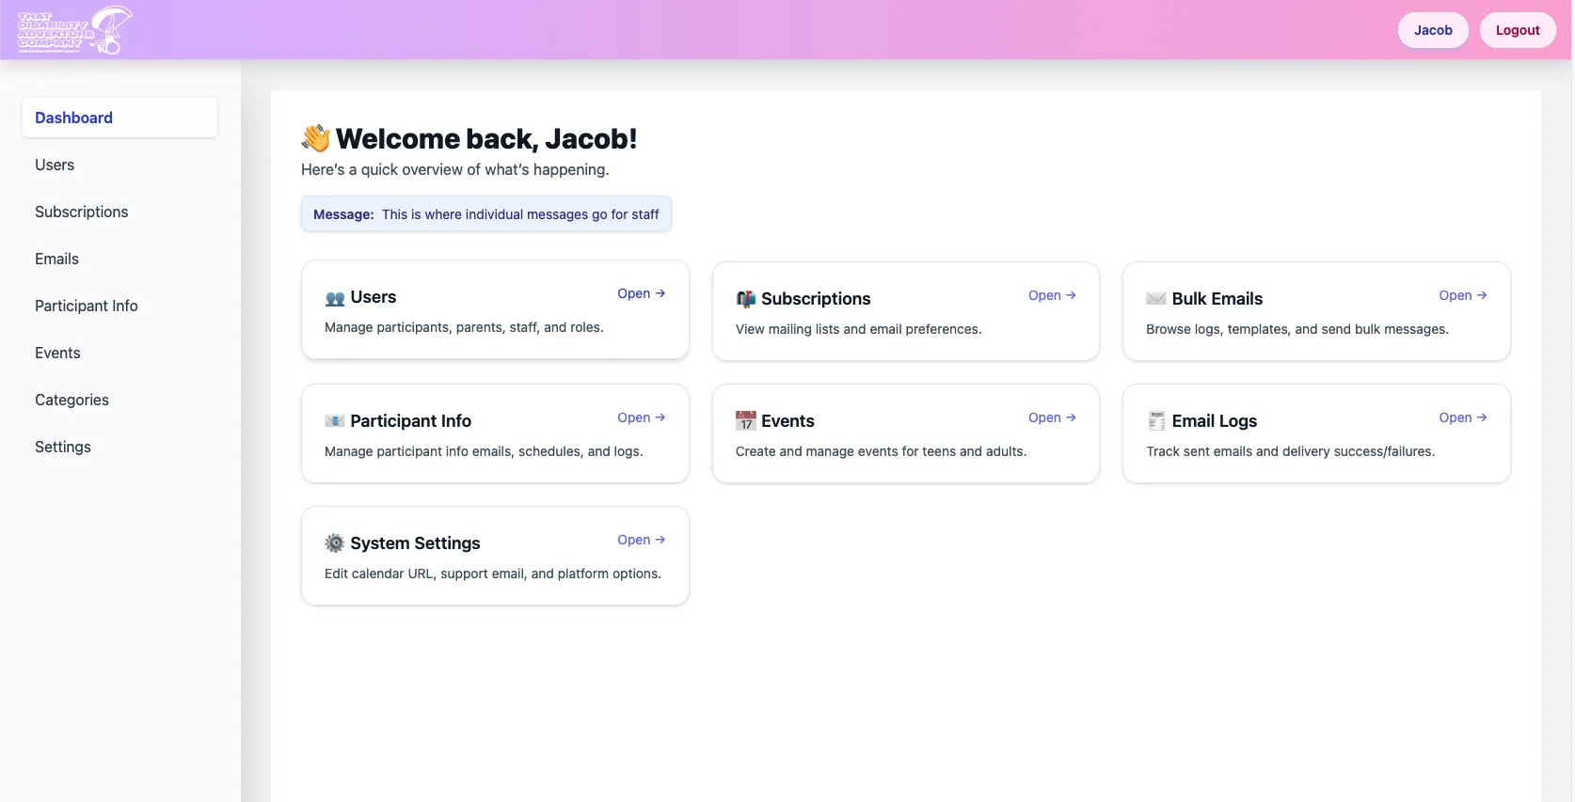The width and height of the screenshot is (1575, 802).
Task: Click Open on the System Settings card
Action: click(x=641, y=540)
